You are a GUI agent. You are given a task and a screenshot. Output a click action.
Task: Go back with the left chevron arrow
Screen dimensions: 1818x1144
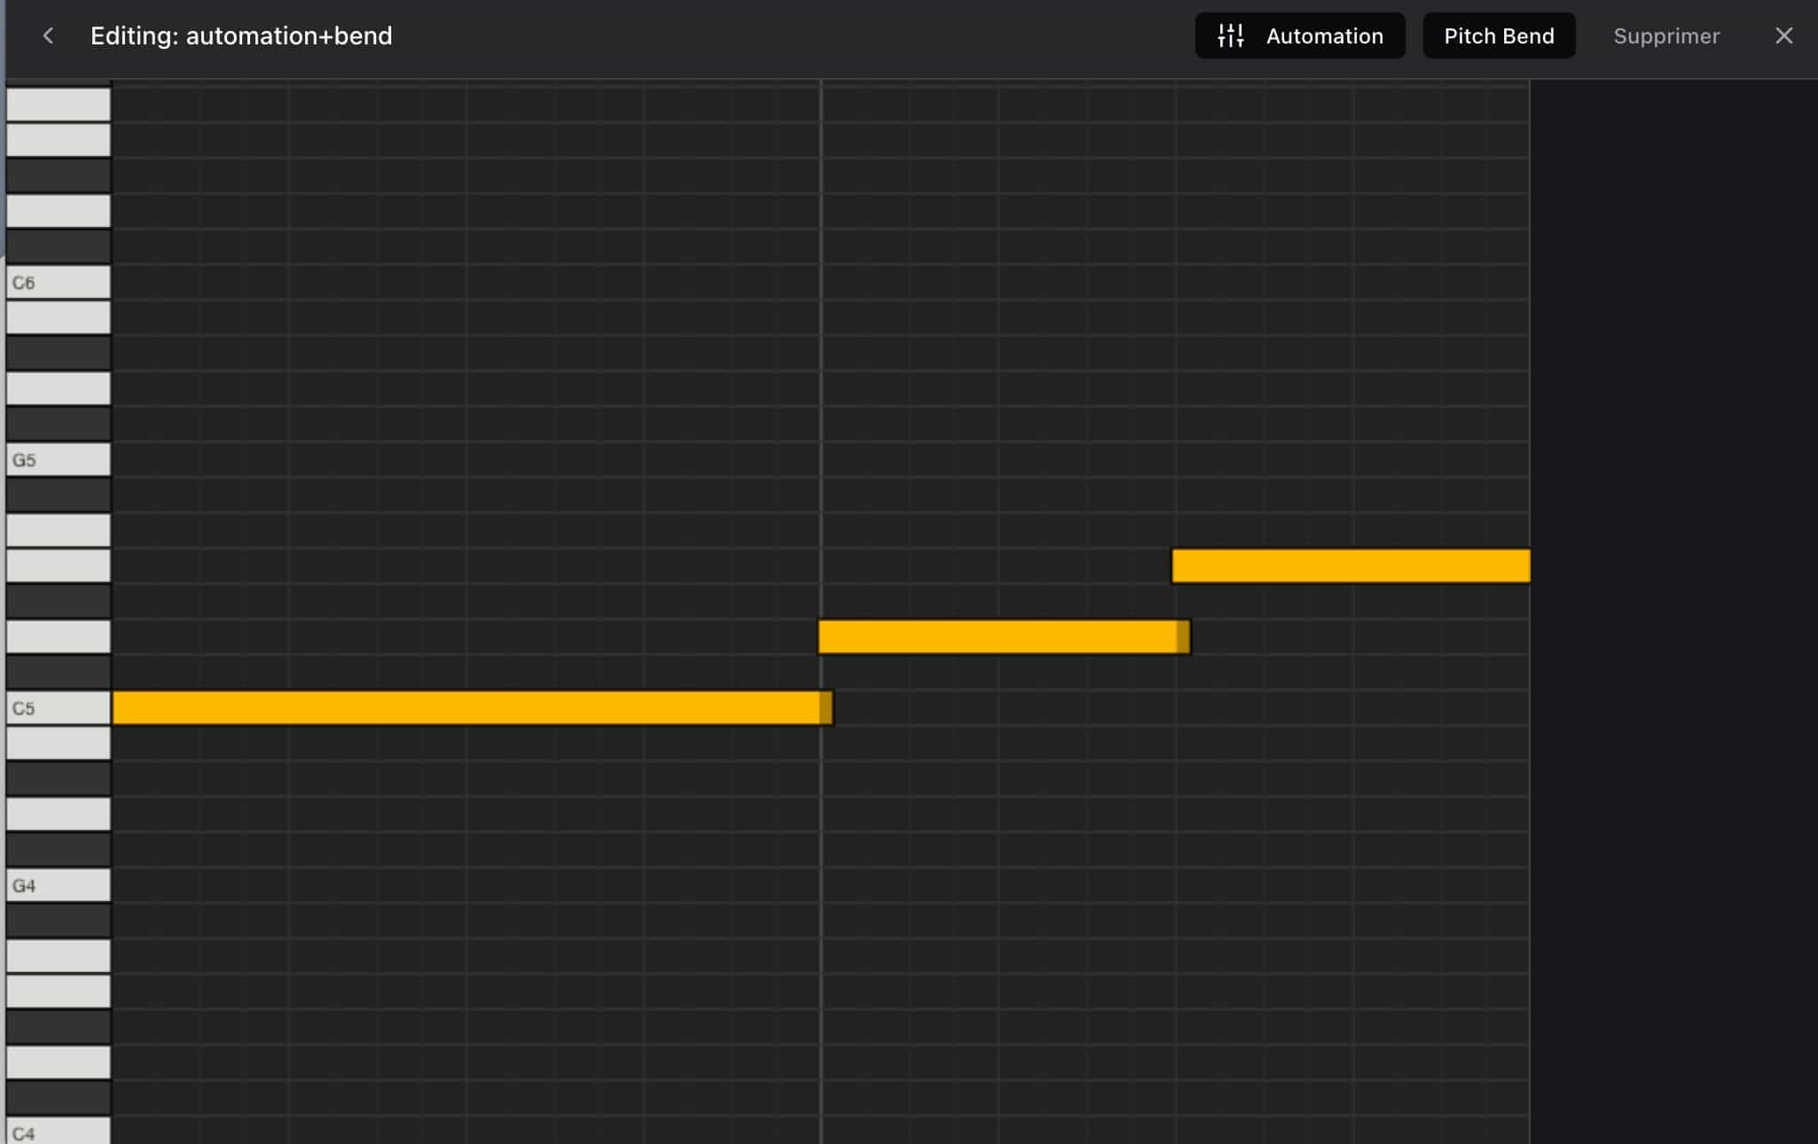(x=49, y=35)
